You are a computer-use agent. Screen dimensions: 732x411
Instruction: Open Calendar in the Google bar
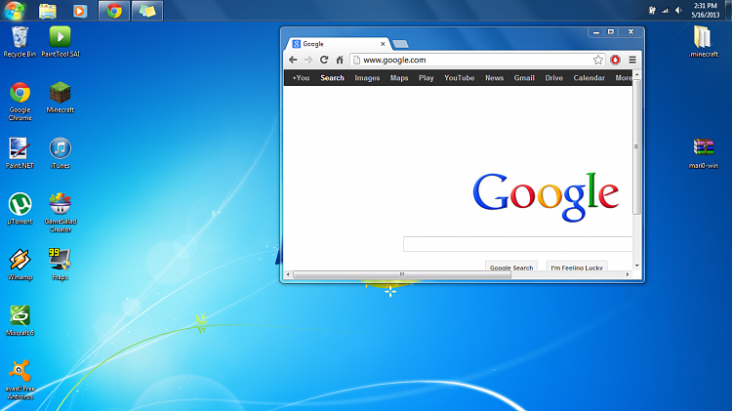589,78
